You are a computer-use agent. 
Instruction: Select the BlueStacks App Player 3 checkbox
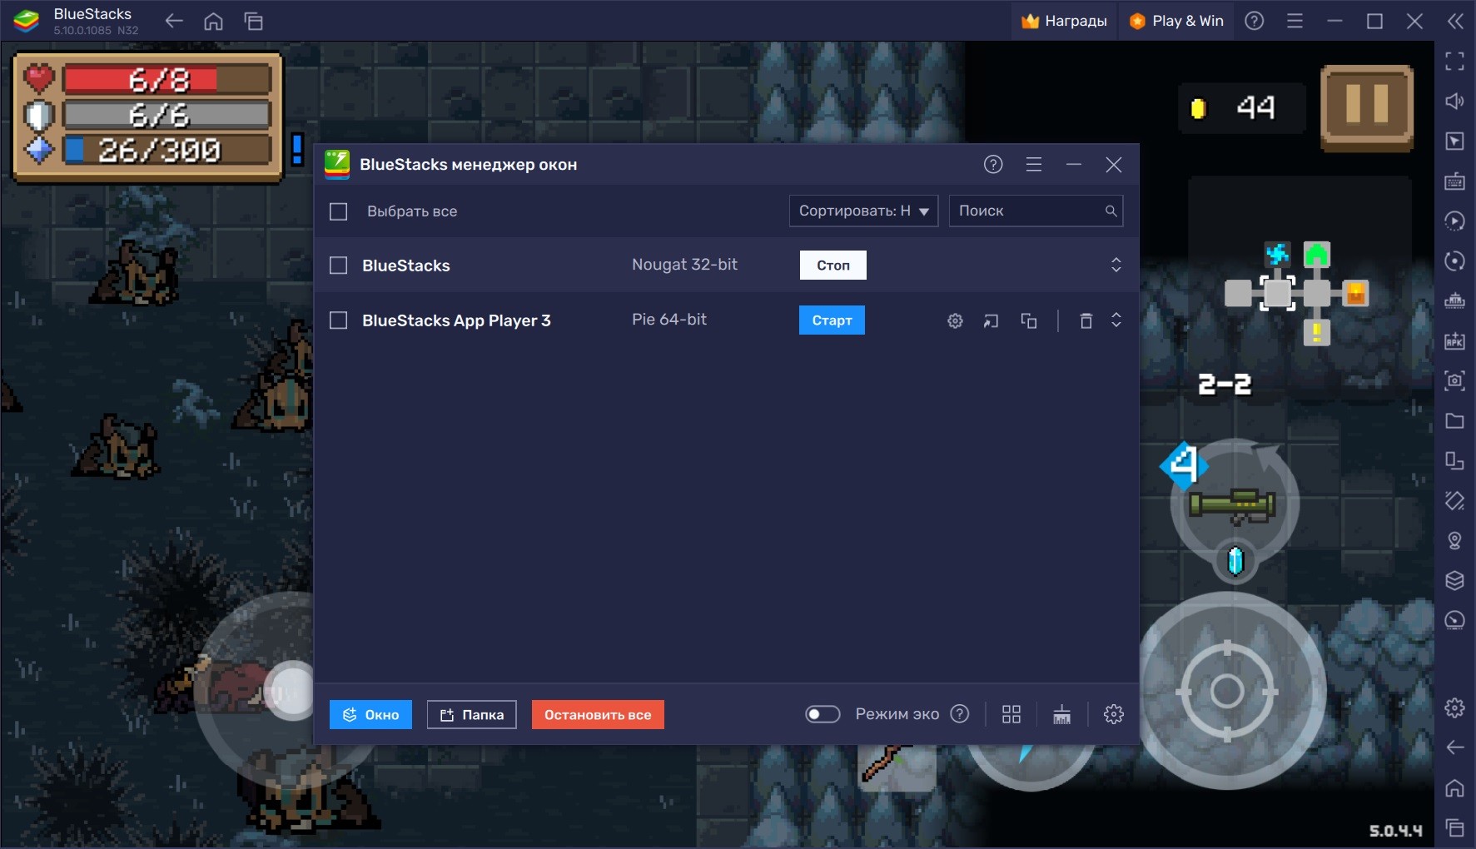338,320
